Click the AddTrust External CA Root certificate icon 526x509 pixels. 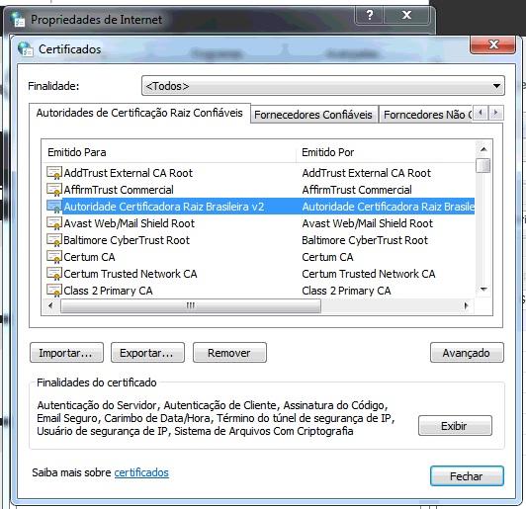(x=54, y=173)
